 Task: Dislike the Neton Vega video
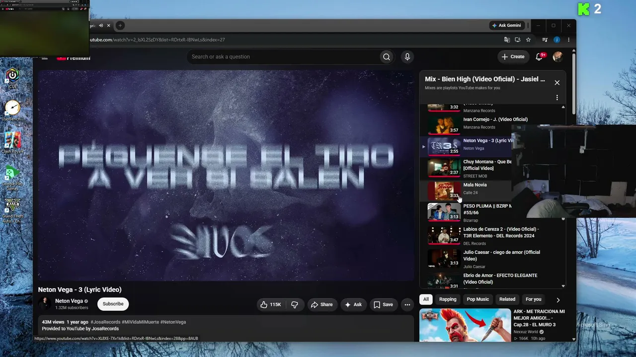295,304
